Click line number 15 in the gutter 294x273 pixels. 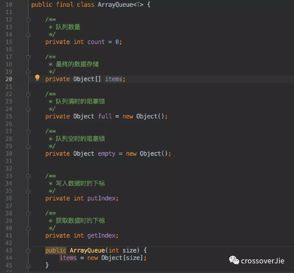click(9, 42)
